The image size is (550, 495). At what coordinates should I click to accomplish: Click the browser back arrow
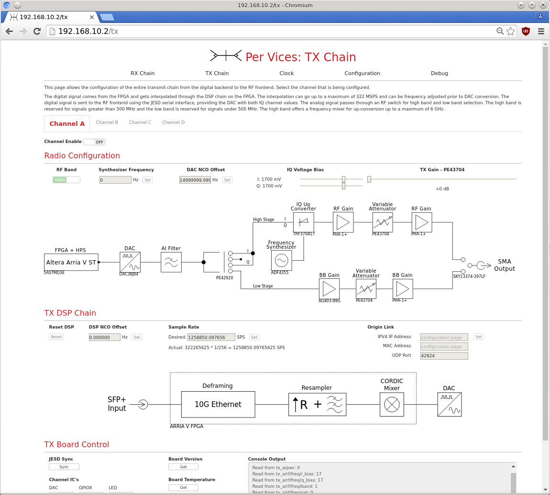tap(9, 32)
